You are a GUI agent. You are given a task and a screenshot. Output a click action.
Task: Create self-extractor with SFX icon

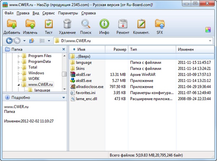(x=159, y=25)
